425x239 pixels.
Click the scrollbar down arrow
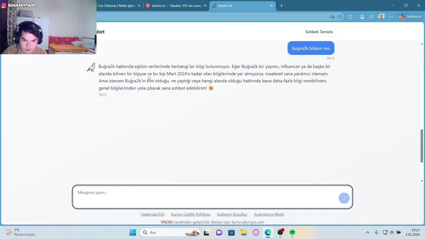click(422, 181)
